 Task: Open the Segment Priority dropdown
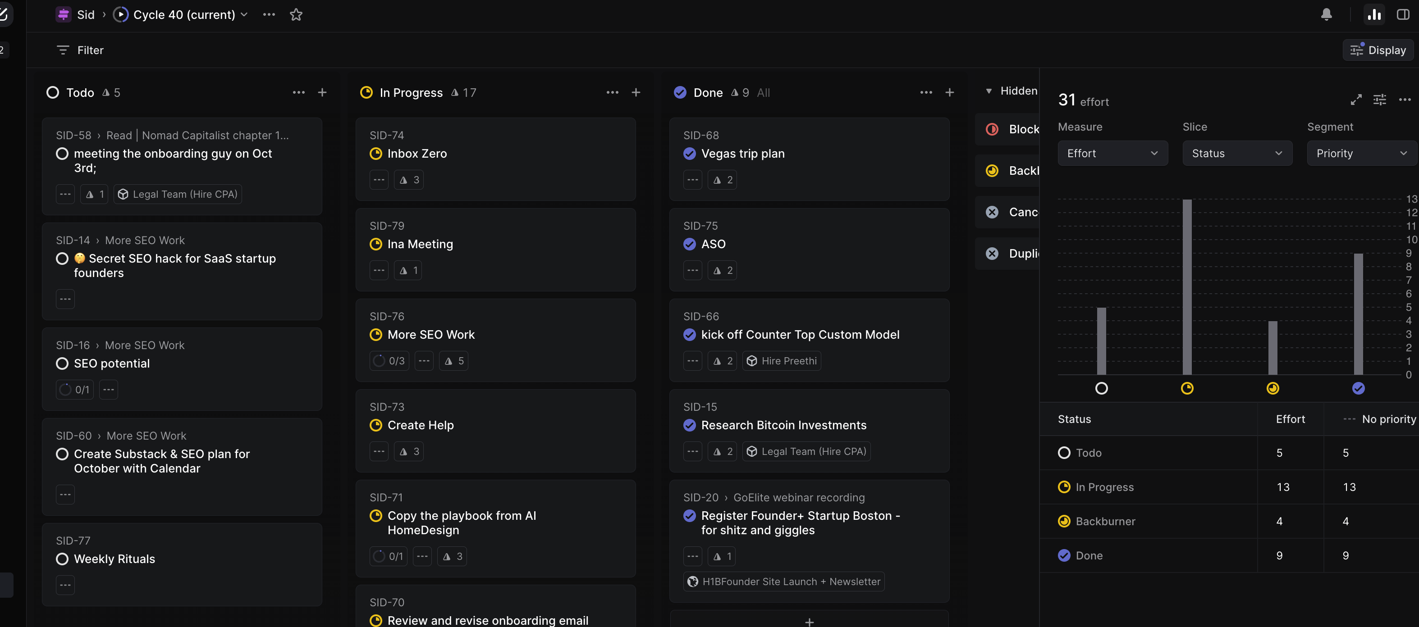pos(1361,154)
